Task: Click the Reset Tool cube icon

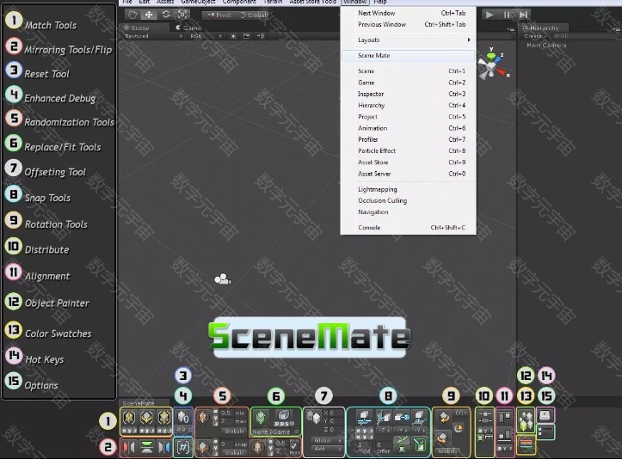Action: (x=183, y=417)
